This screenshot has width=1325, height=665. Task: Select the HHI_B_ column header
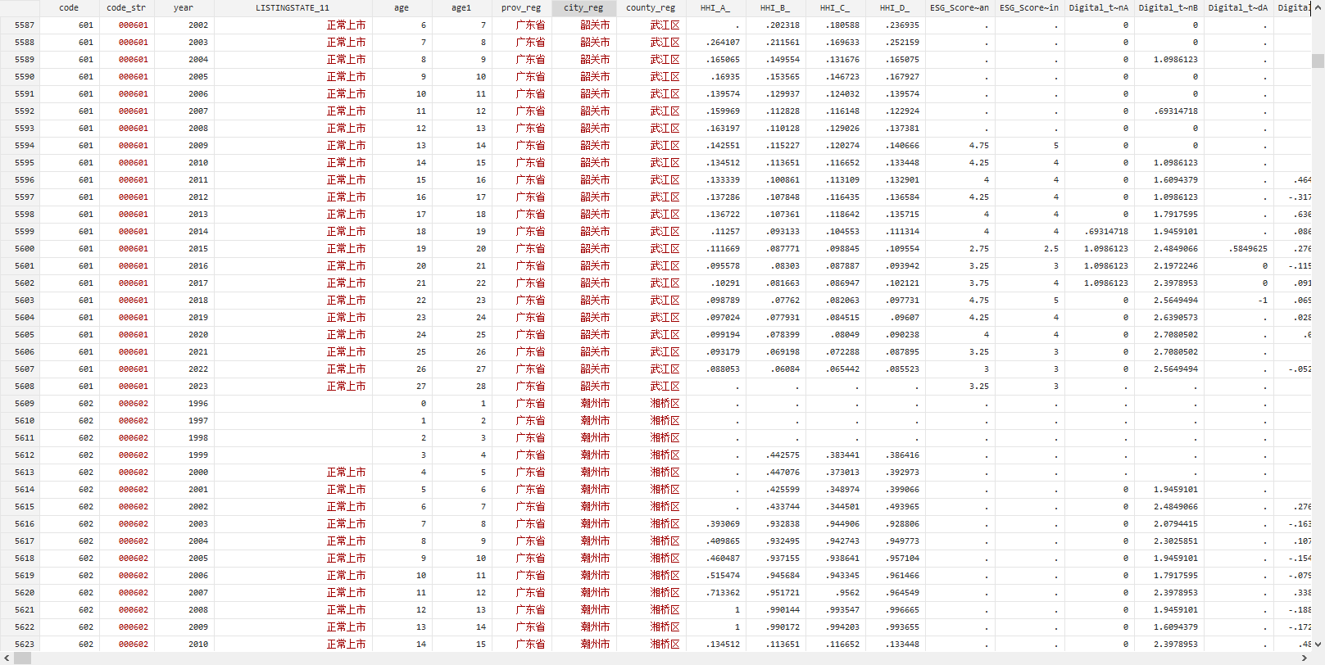(x=775, y=7)
